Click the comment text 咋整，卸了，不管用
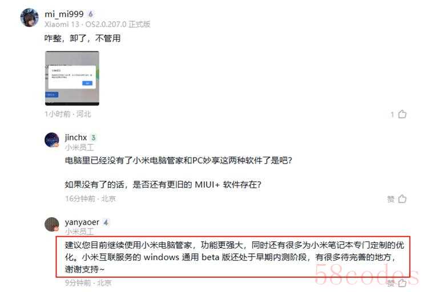The height and width of the screenshot is (292, 428). (82, 38)
